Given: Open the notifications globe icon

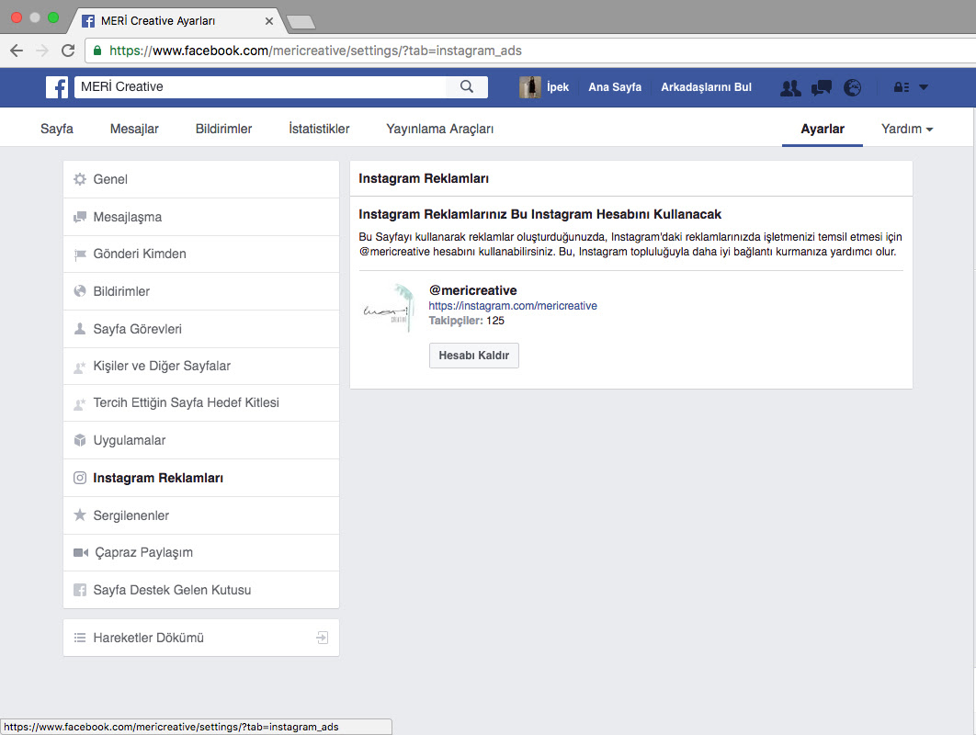Looking at the screenshot, I should tap(852, 88).
